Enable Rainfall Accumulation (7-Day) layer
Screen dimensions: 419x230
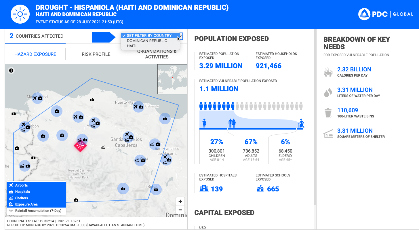click(36, 211)
